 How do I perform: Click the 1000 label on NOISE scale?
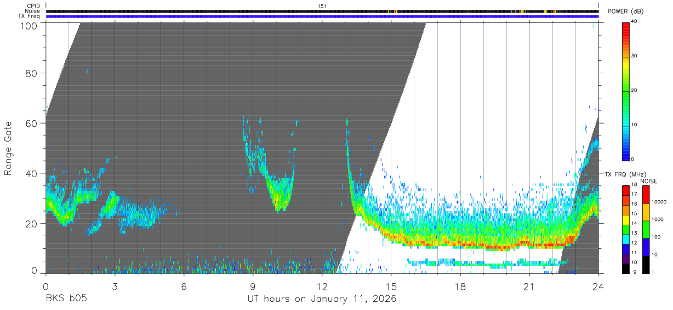[x=657, y=220]
